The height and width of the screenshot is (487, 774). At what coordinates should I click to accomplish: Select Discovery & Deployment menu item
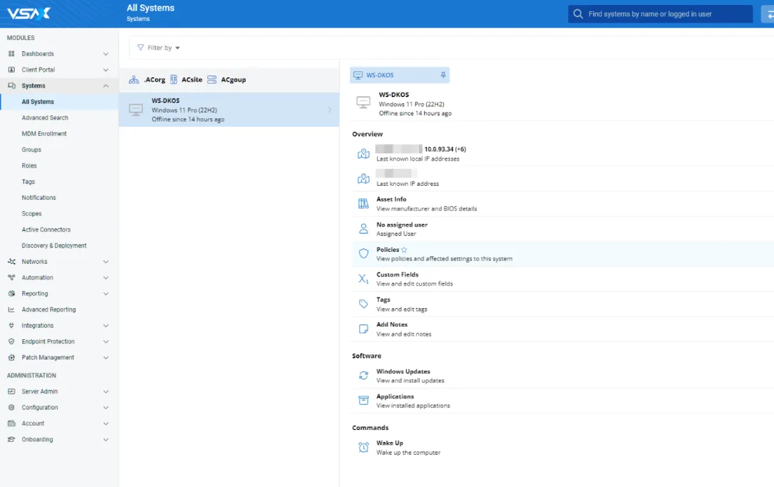click(x=54, y=246)
